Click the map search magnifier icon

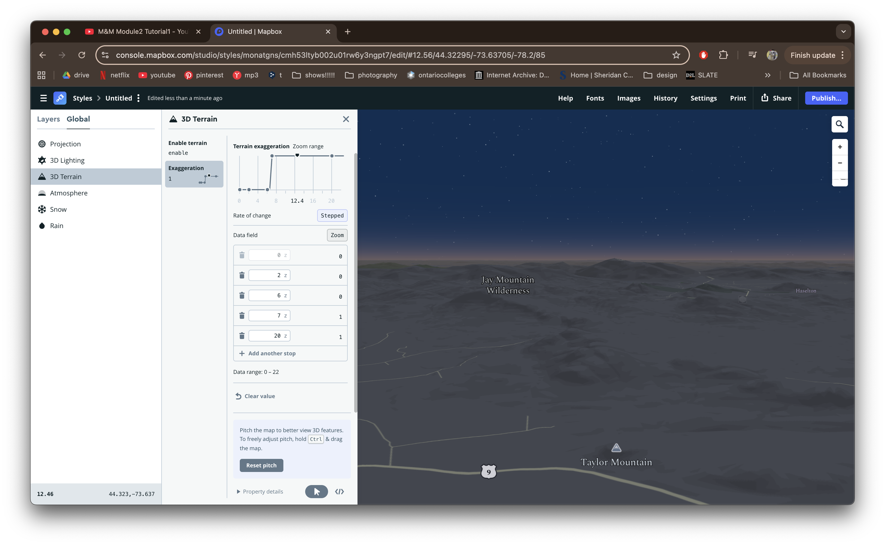point(839,124)
